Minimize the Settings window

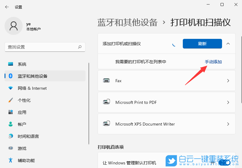pos(208,5)
